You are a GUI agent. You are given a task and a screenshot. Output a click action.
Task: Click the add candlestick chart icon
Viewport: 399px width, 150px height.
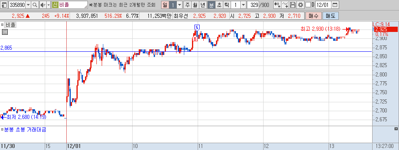click(277, 4)
